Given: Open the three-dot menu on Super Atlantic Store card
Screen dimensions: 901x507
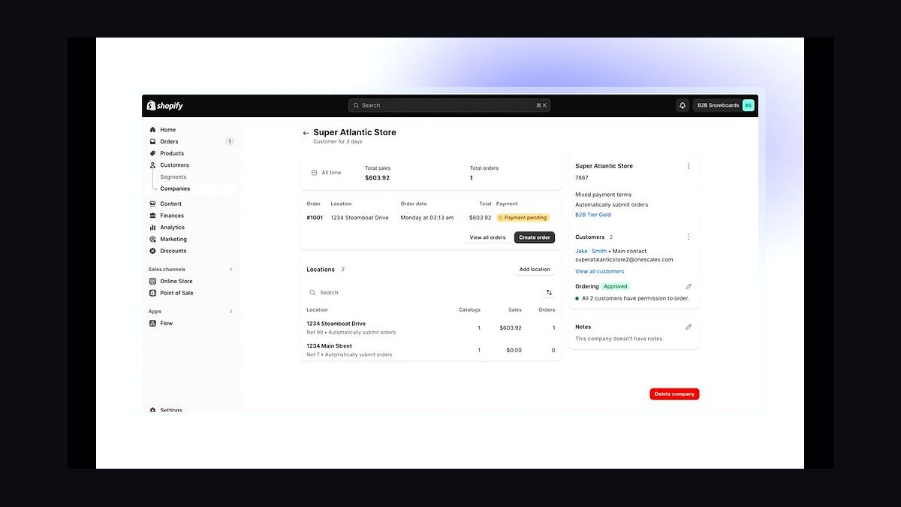Looking at the screenshot, I should point(689,166).
